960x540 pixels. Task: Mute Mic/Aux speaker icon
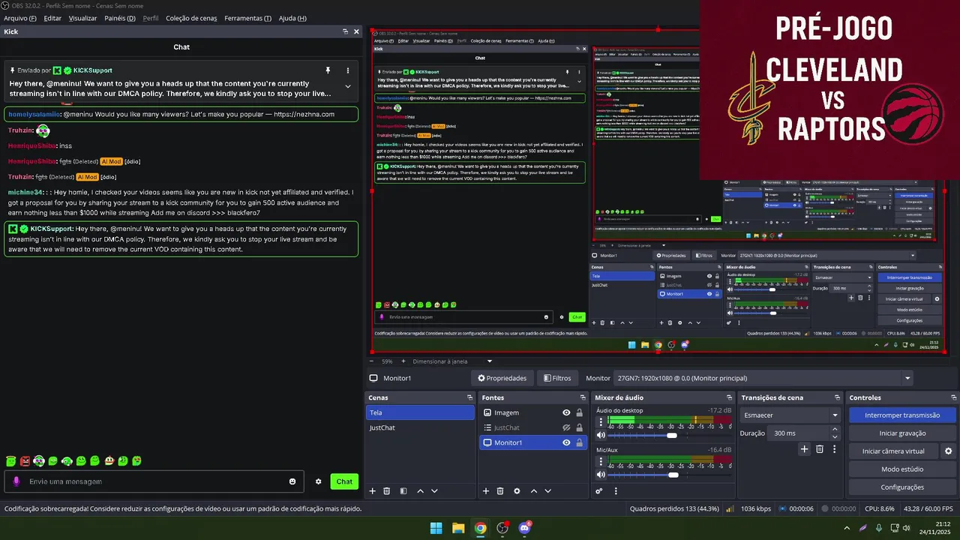(601, 475)
